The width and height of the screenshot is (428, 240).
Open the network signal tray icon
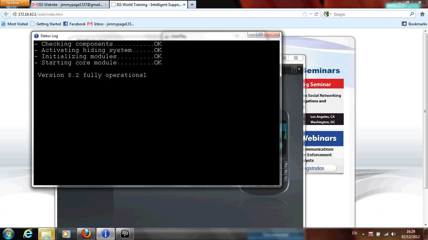click(x=386, y=234)
